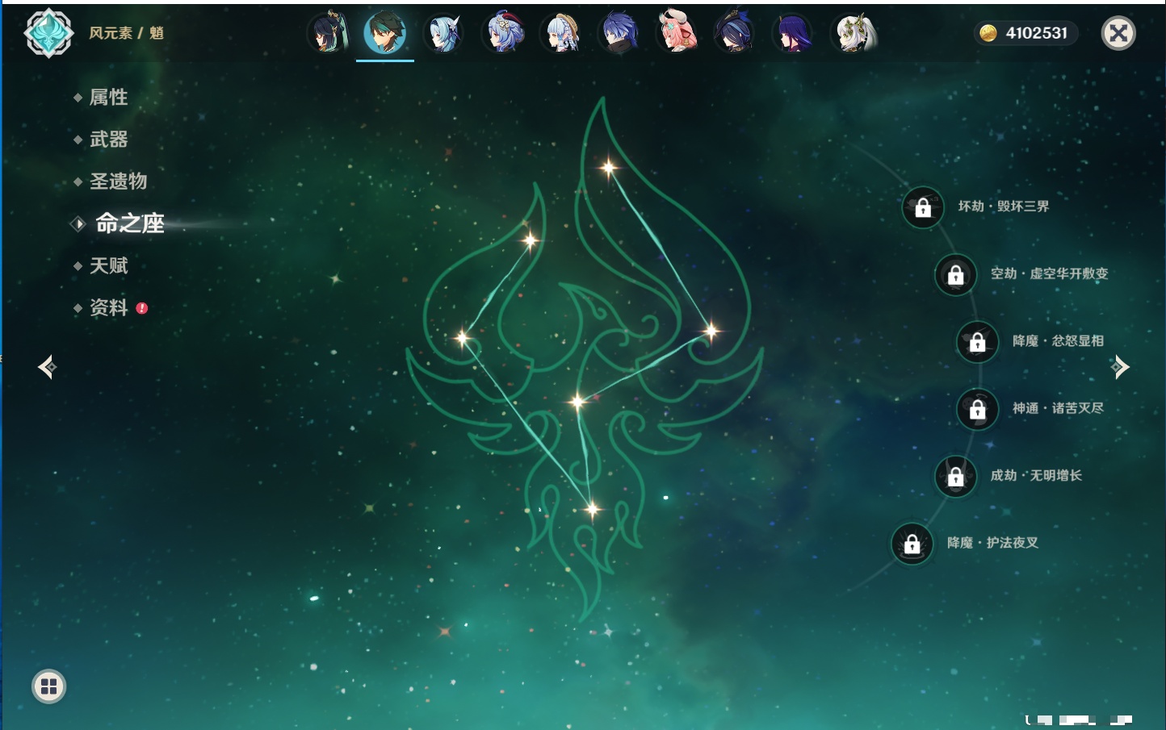This screenshot has height=730, width=1166.
Task: Click the Anemo element emblem icon
Action: 48,33
